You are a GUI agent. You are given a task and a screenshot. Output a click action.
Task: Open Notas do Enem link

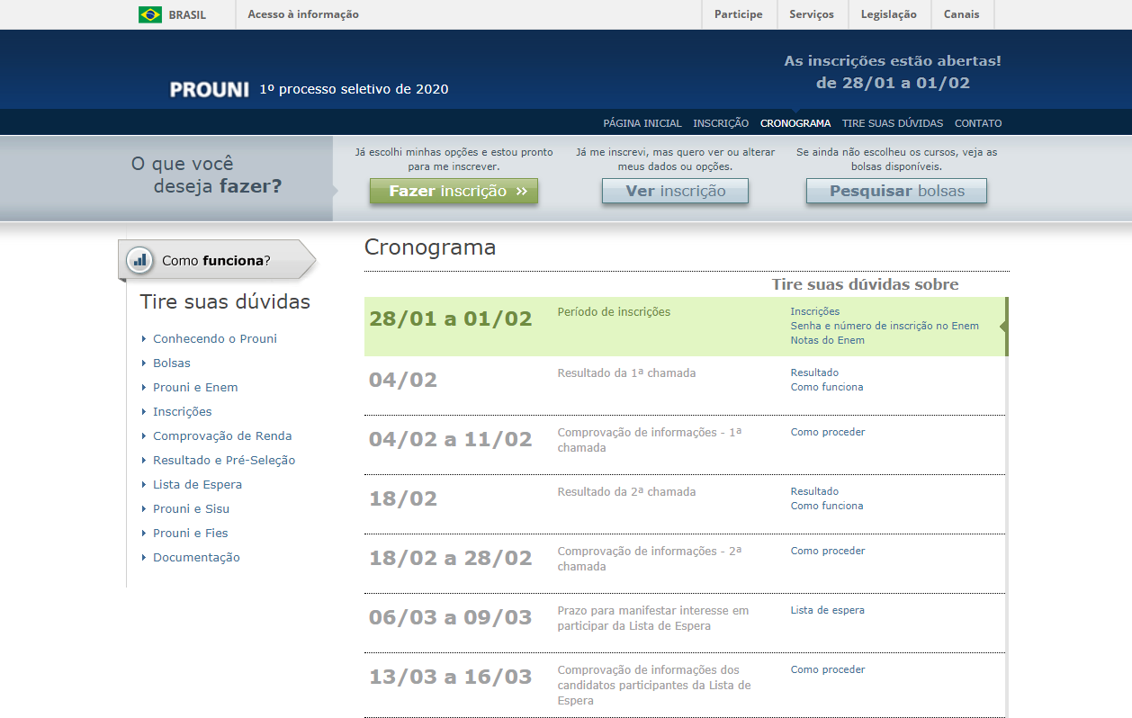[827, 340]
